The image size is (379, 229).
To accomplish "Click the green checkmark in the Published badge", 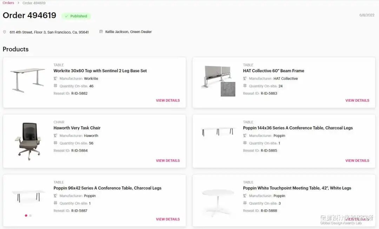I will point(66,16).
